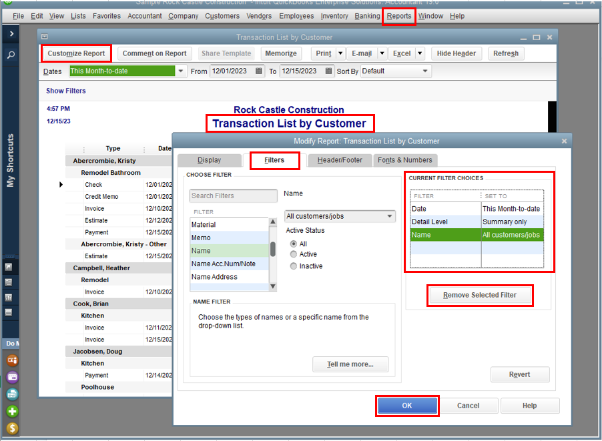Open the Customers menu
602x441 pixels.
[x=222, y=16]
